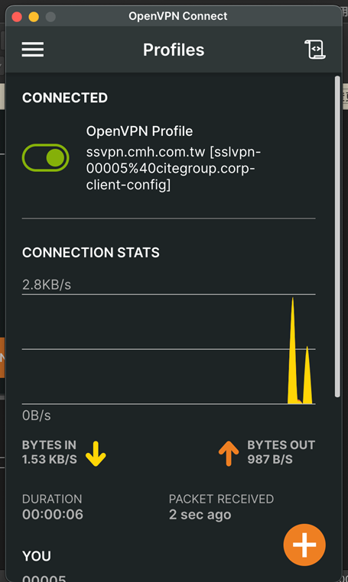Click the vertical scrollbar on the right

[x=337, y=237]
